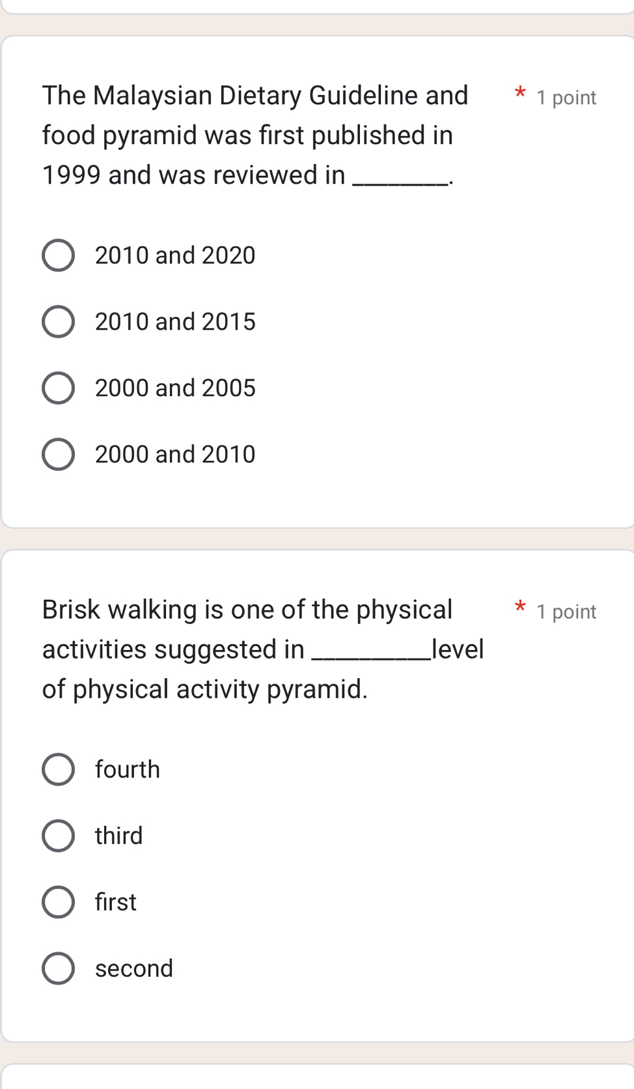Click the 'fourth' answer label text
The image size is (634, 1089).
tap(128, 770)
